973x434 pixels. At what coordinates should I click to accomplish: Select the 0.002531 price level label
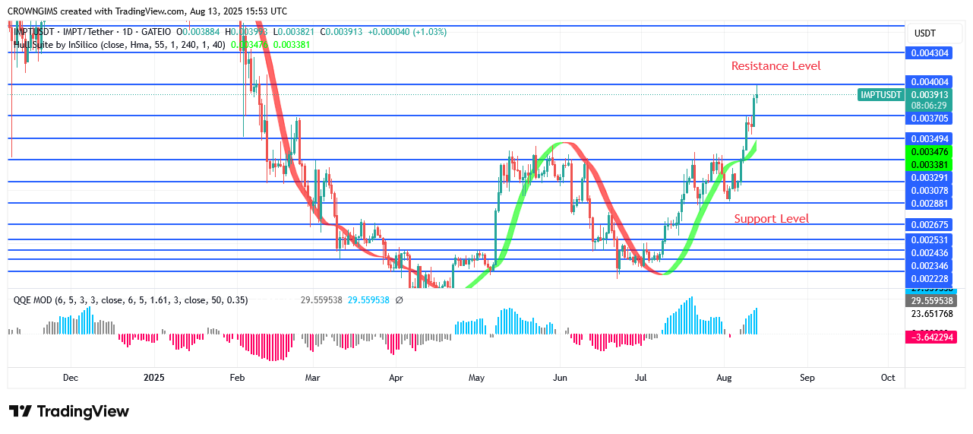tap(930, 239)
